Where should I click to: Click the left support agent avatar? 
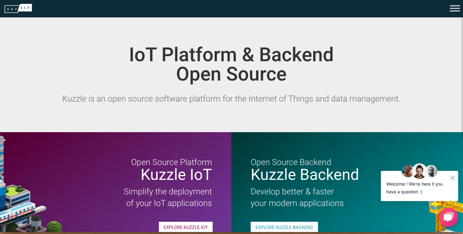point(408,171)
